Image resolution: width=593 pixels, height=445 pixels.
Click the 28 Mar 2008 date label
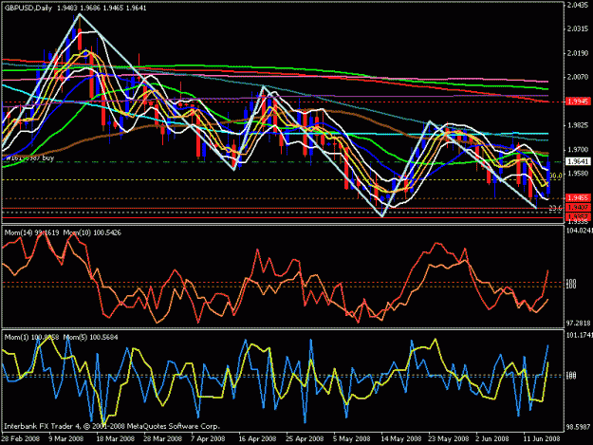tap(162, 439)
